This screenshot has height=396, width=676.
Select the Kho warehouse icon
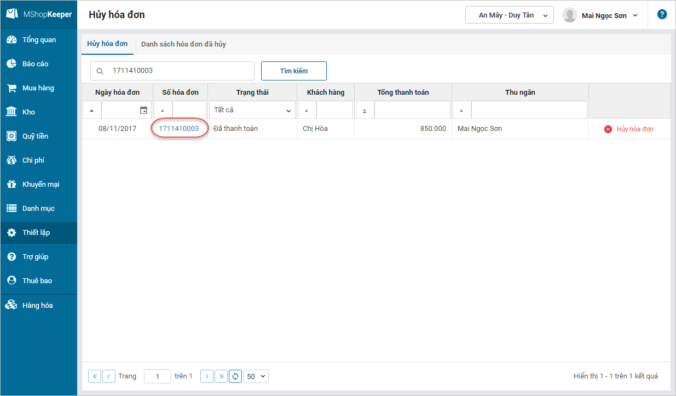pyautogui.click(x=11, y=112)
